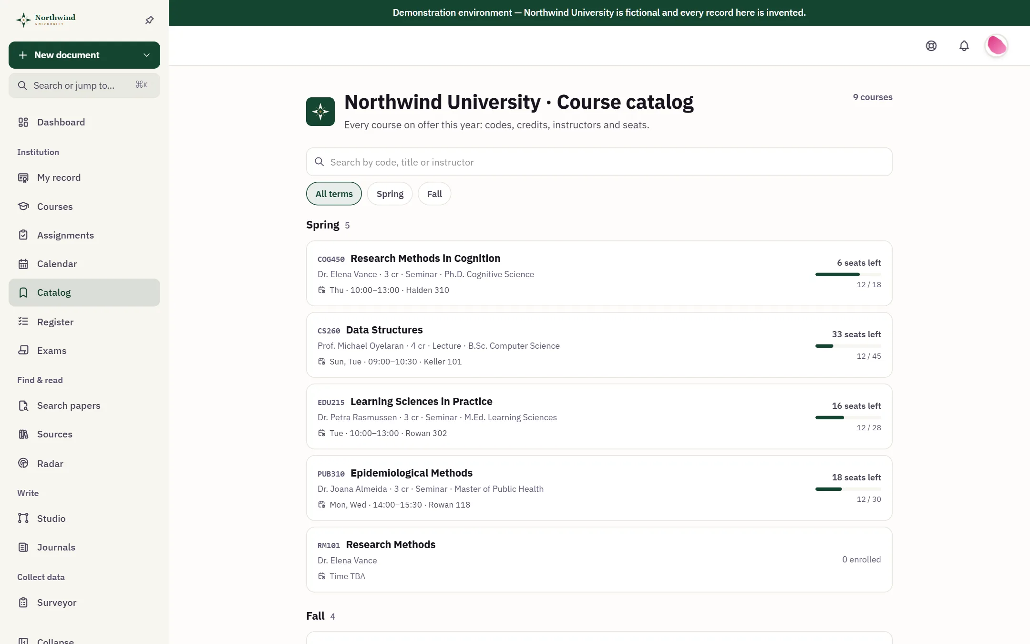Click the 'Spring' section heading
Viewport: 1030px width, 644px height.
323,225
